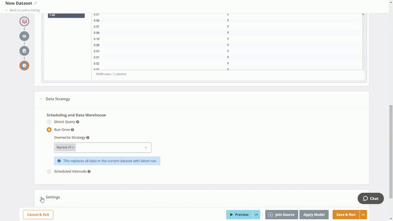Click the red layers data source step icon
This screenshot has height=221, width=393.
[24, 21]
